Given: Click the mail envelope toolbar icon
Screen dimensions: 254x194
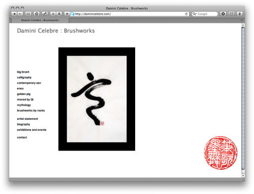Looking at the screenshot, I should (x=231, y=14).
